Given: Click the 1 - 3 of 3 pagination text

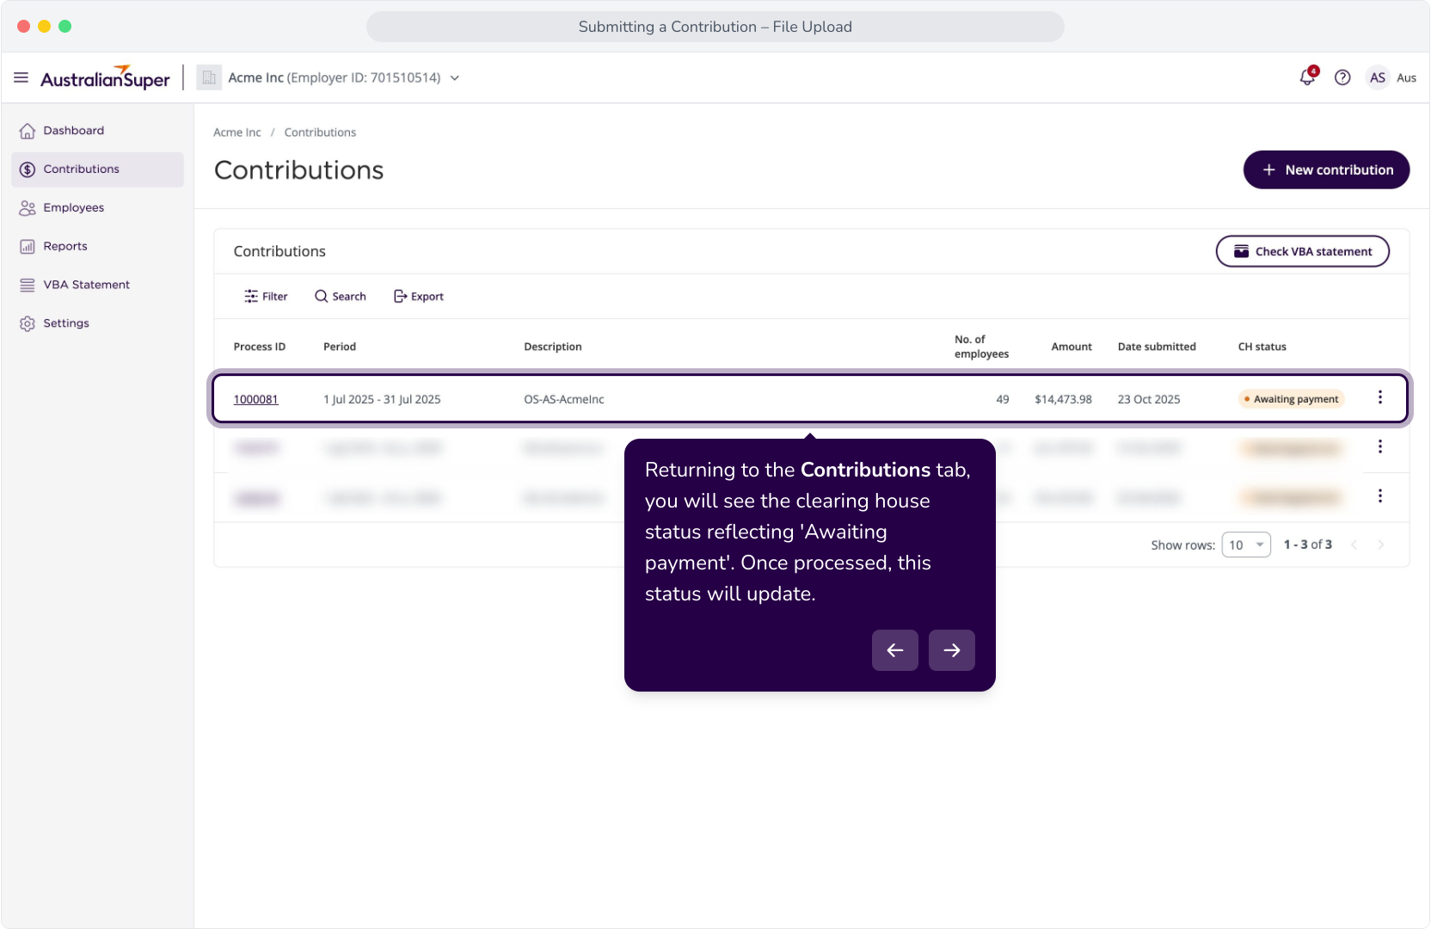Looking at the screenshot, I should 1308,544.
